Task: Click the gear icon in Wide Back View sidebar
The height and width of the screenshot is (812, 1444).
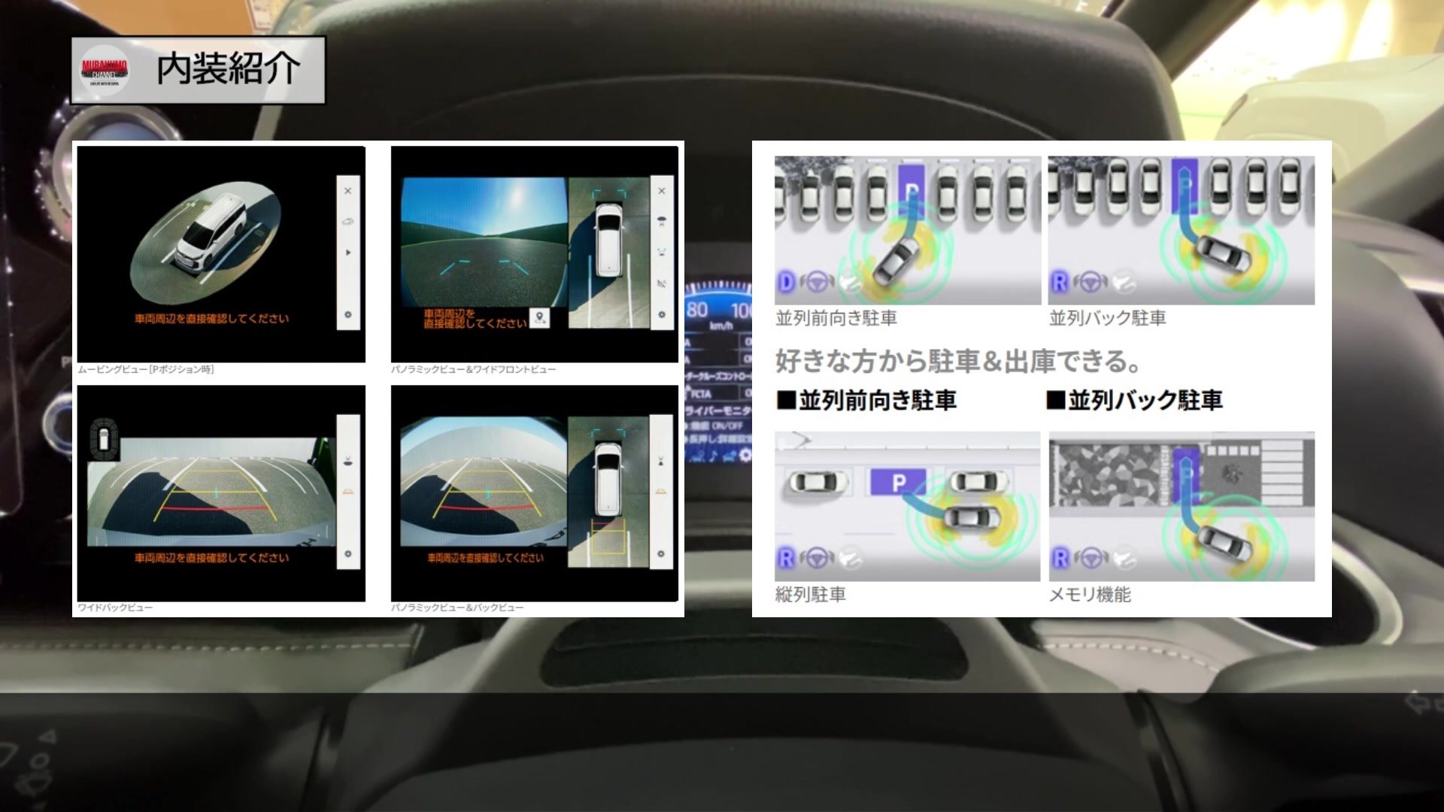Action: point(347,554)
